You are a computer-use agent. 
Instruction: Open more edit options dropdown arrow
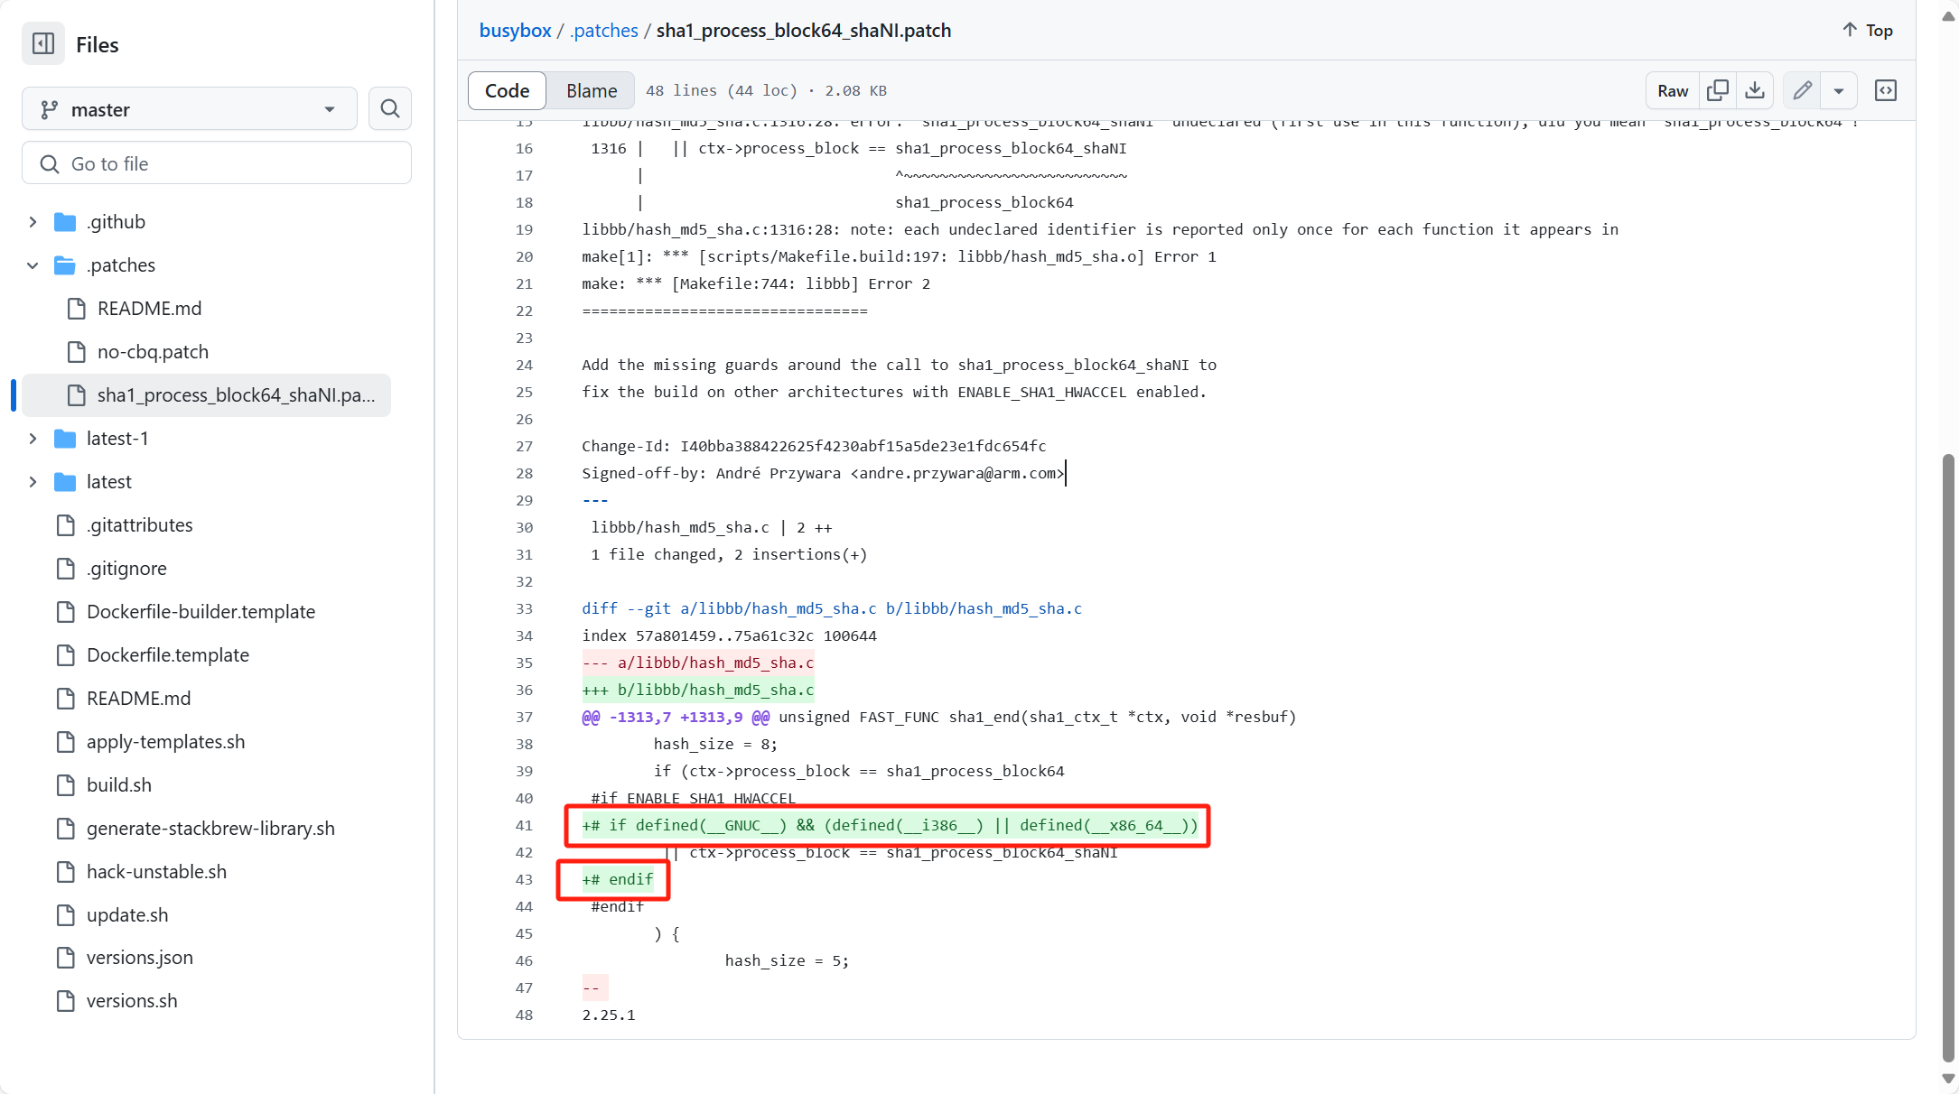(1839, 90)
